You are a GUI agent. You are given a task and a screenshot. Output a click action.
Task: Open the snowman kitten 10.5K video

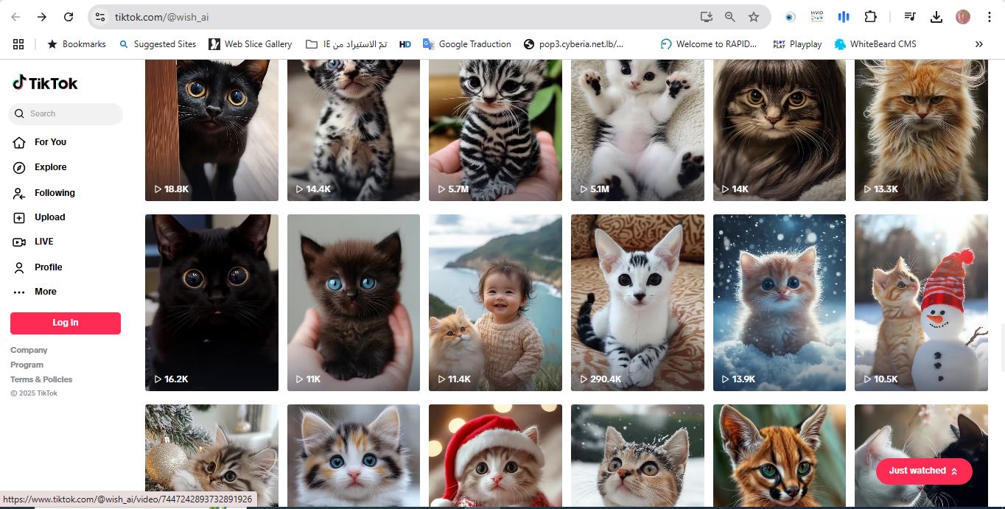point(921,302)
